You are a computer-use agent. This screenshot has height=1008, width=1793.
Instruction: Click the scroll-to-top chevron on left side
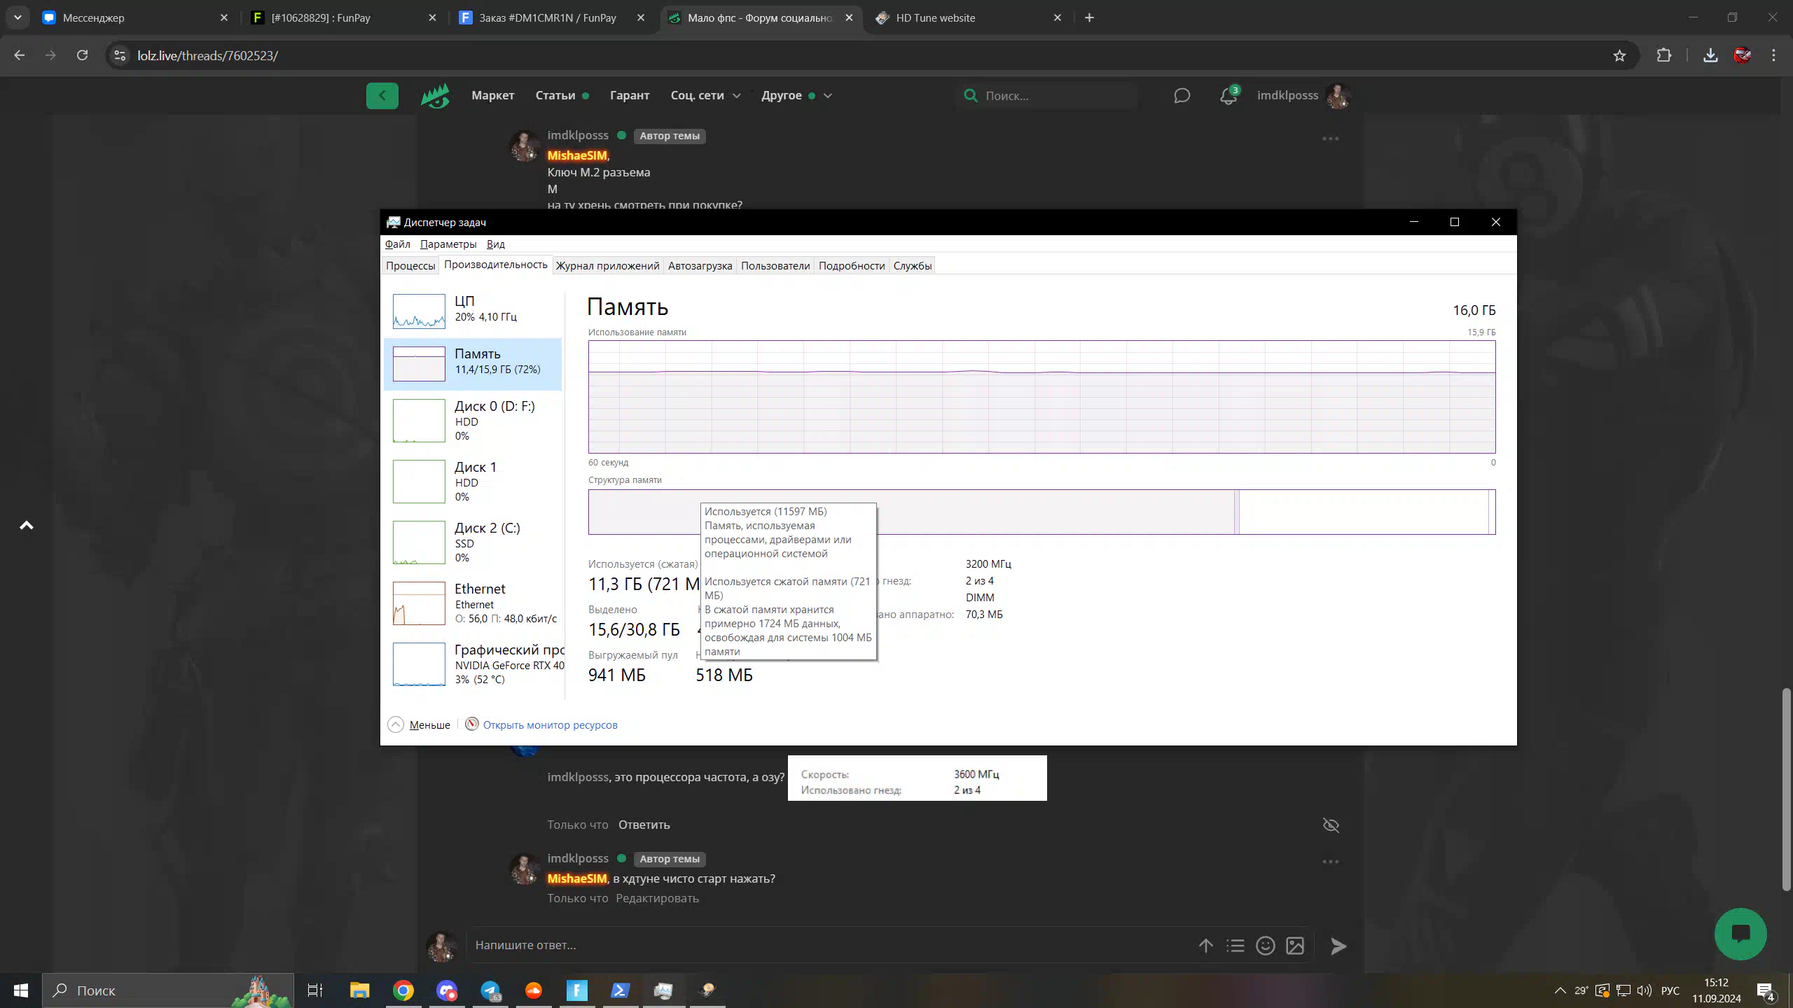click(x=27, y=525)
